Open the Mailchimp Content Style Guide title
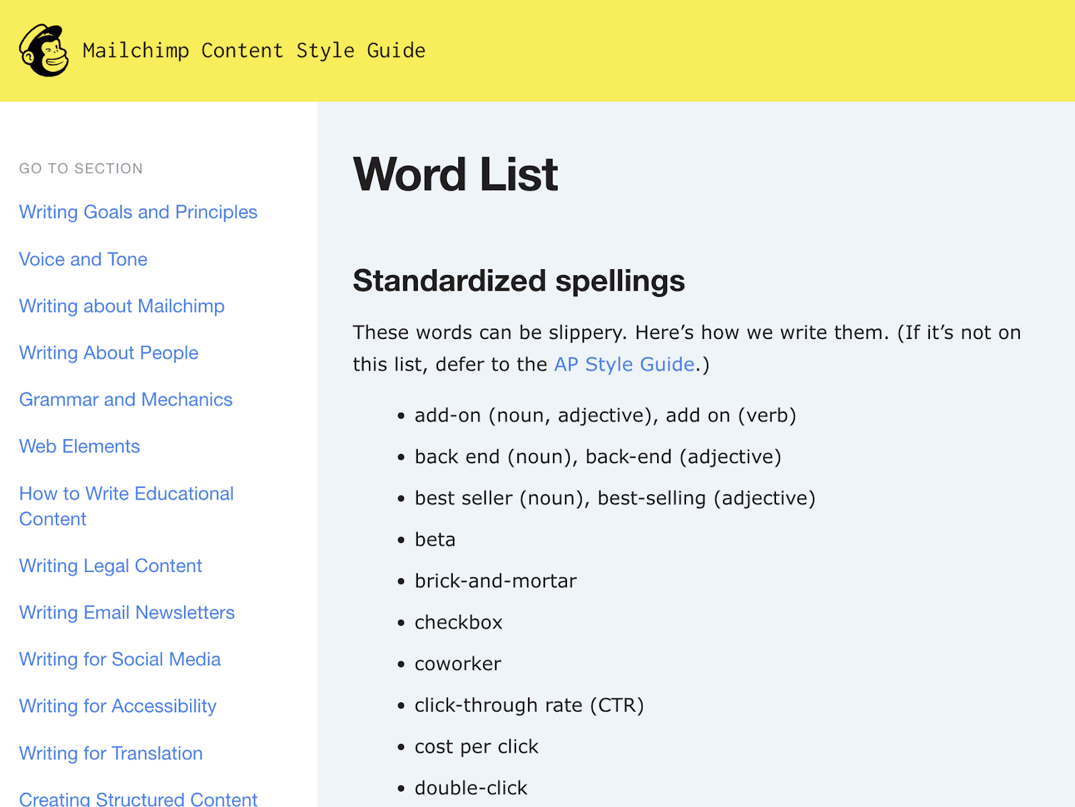The image size is (1075, 807). coord(254,51)
